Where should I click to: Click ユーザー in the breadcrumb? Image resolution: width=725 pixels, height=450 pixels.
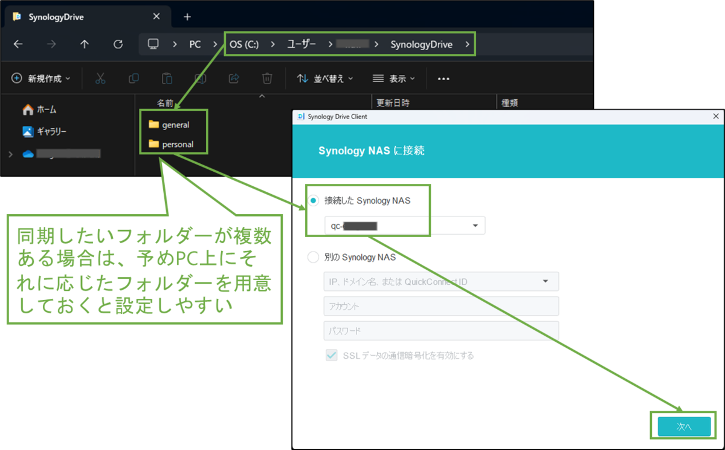point(301,44)
